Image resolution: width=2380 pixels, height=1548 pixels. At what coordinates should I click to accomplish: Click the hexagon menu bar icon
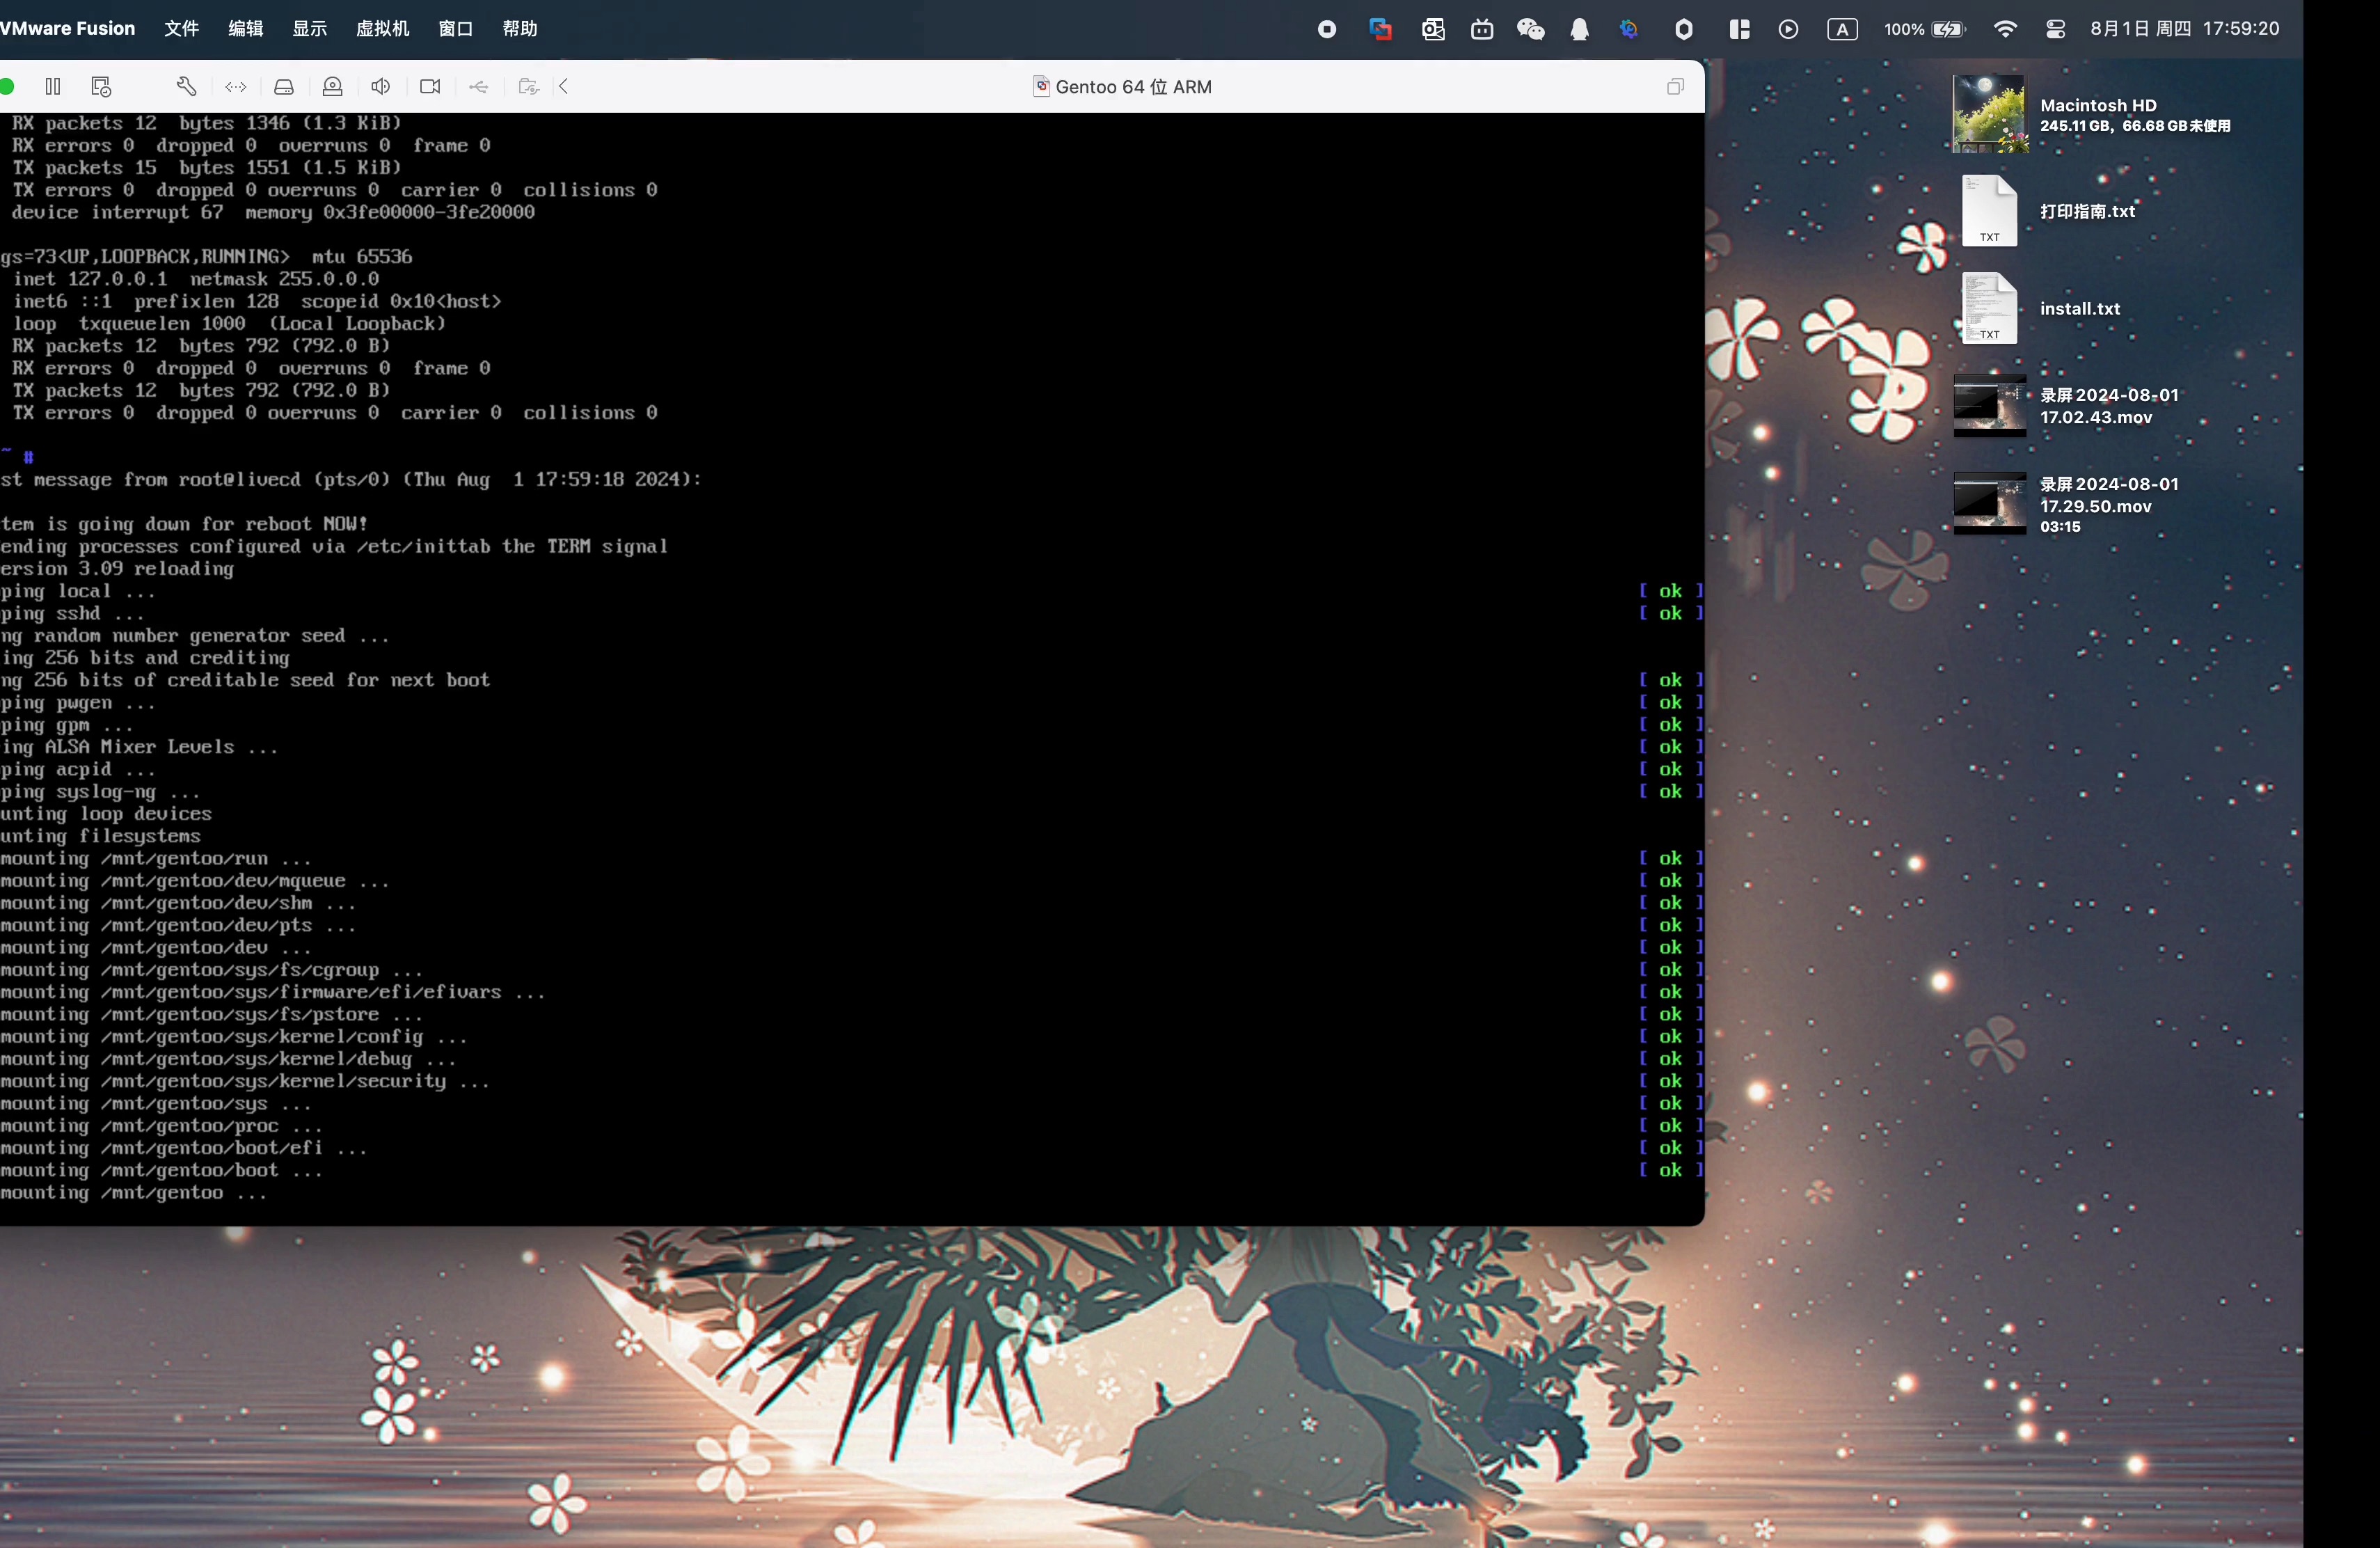pos(1684,29)
